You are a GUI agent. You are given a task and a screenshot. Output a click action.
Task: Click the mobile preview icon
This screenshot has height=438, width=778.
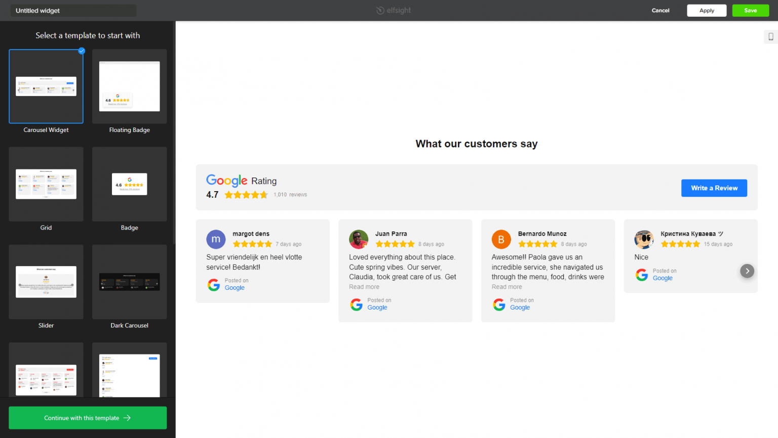[x=770, y=36]
